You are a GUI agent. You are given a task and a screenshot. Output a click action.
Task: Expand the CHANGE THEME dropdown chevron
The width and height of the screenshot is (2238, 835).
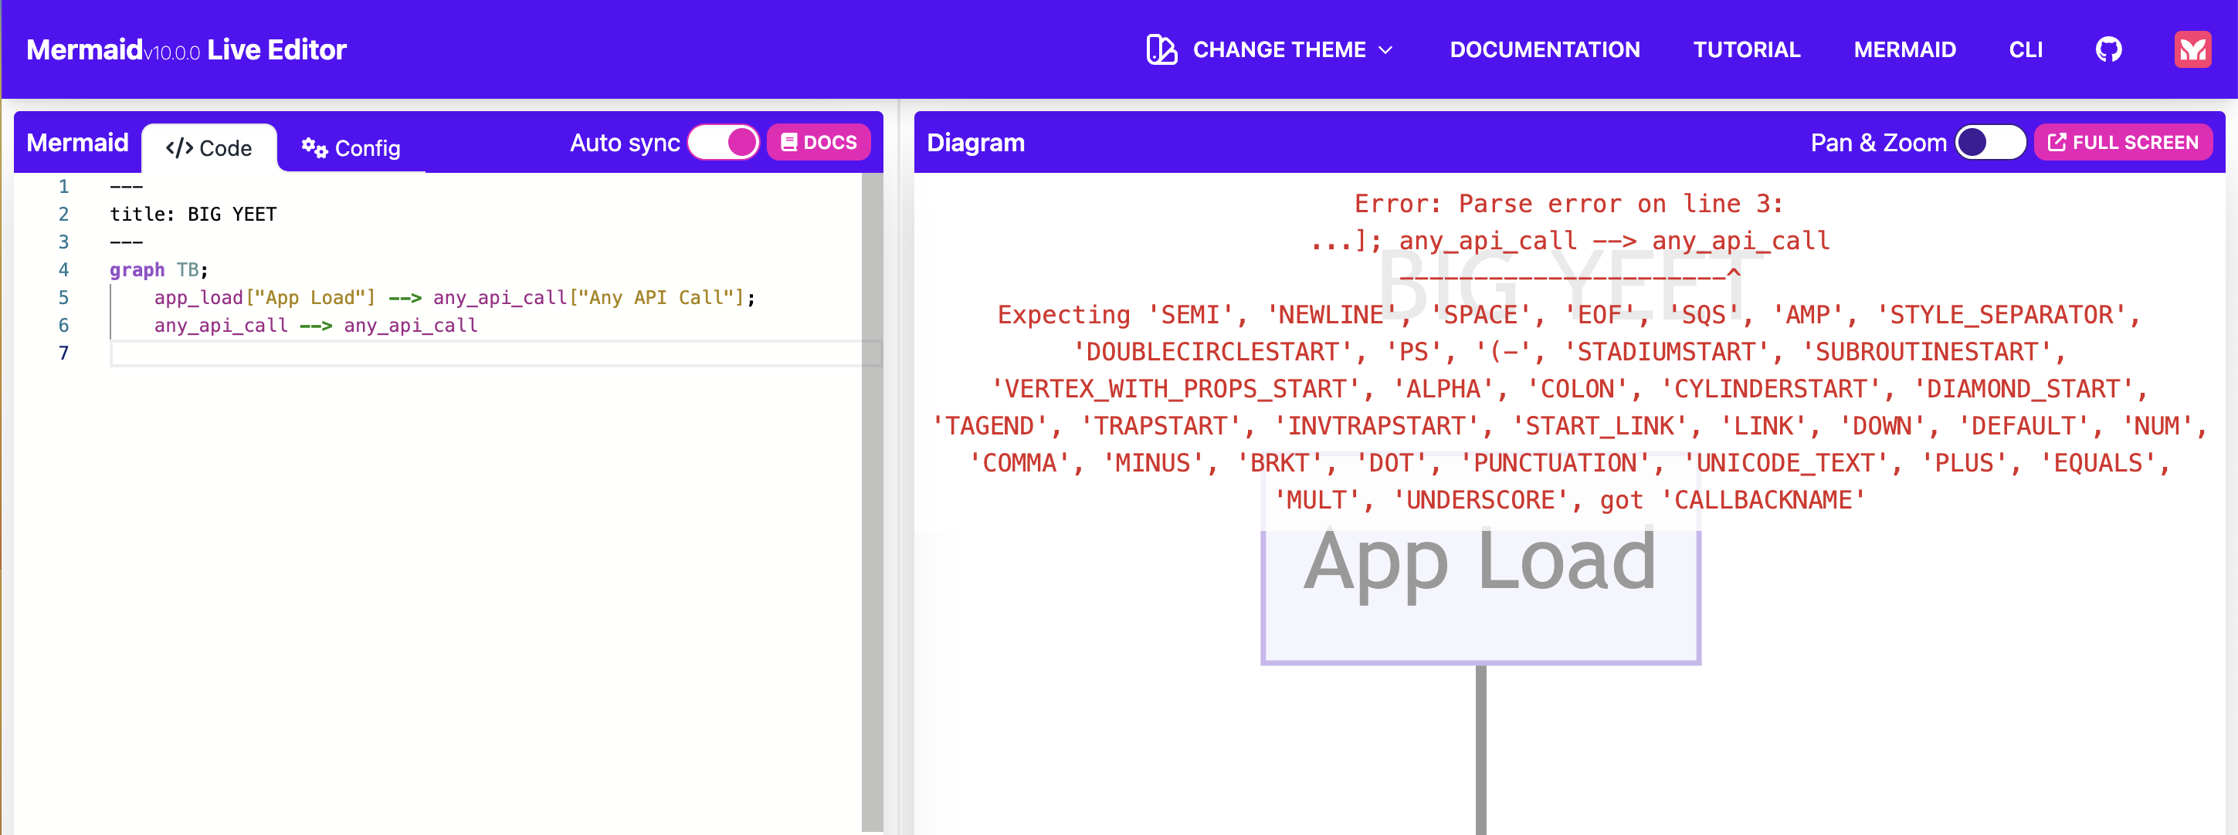(1385, 50)
